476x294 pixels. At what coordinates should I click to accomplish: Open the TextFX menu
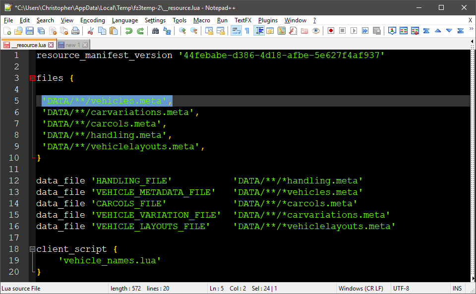tap(243, 20)
